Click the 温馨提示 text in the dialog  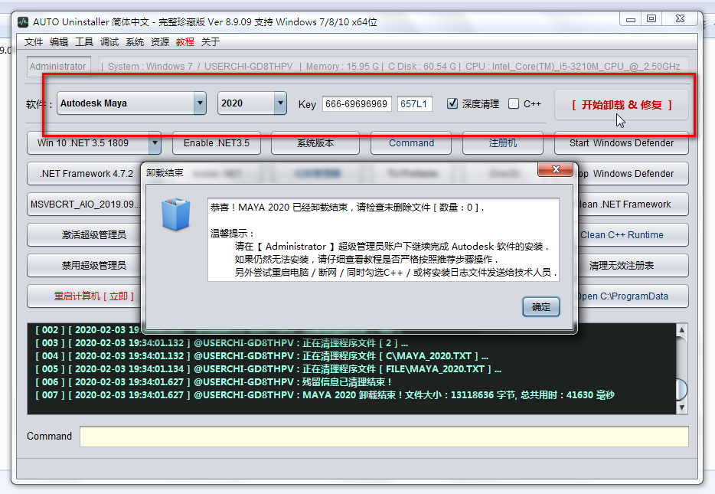[233, 233]
